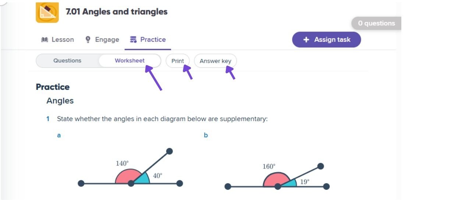Click the question 1 number label

[48, 119]
